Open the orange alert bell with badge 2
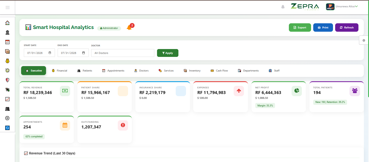 pyautogui.click(x=129, y=27)
